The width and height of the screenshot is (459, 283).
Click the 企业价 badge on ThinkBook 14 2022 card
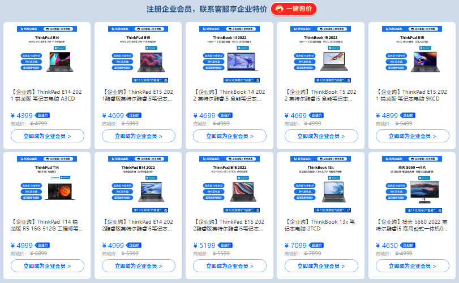[x=225, y=115]
